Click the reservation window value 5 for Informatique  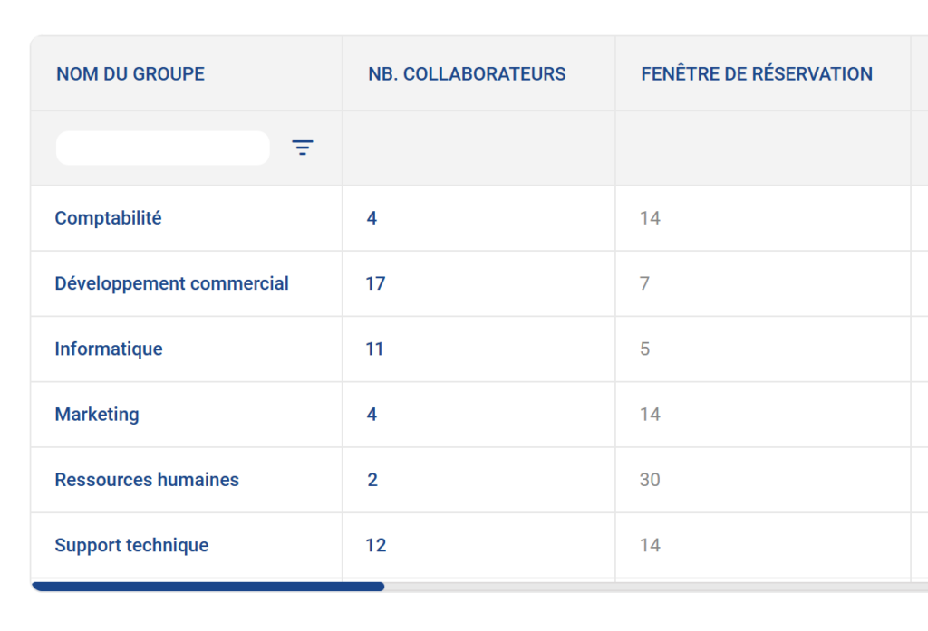click(x=643, y=349)
